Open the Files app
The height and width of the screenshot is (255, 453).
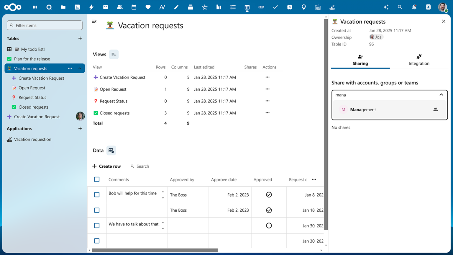point(63,7)
